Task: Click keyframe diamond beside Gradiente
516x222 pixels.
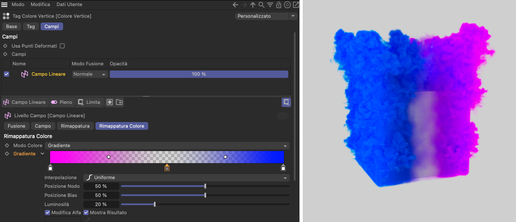Action: pyautogui.click(x=7, y=154)
